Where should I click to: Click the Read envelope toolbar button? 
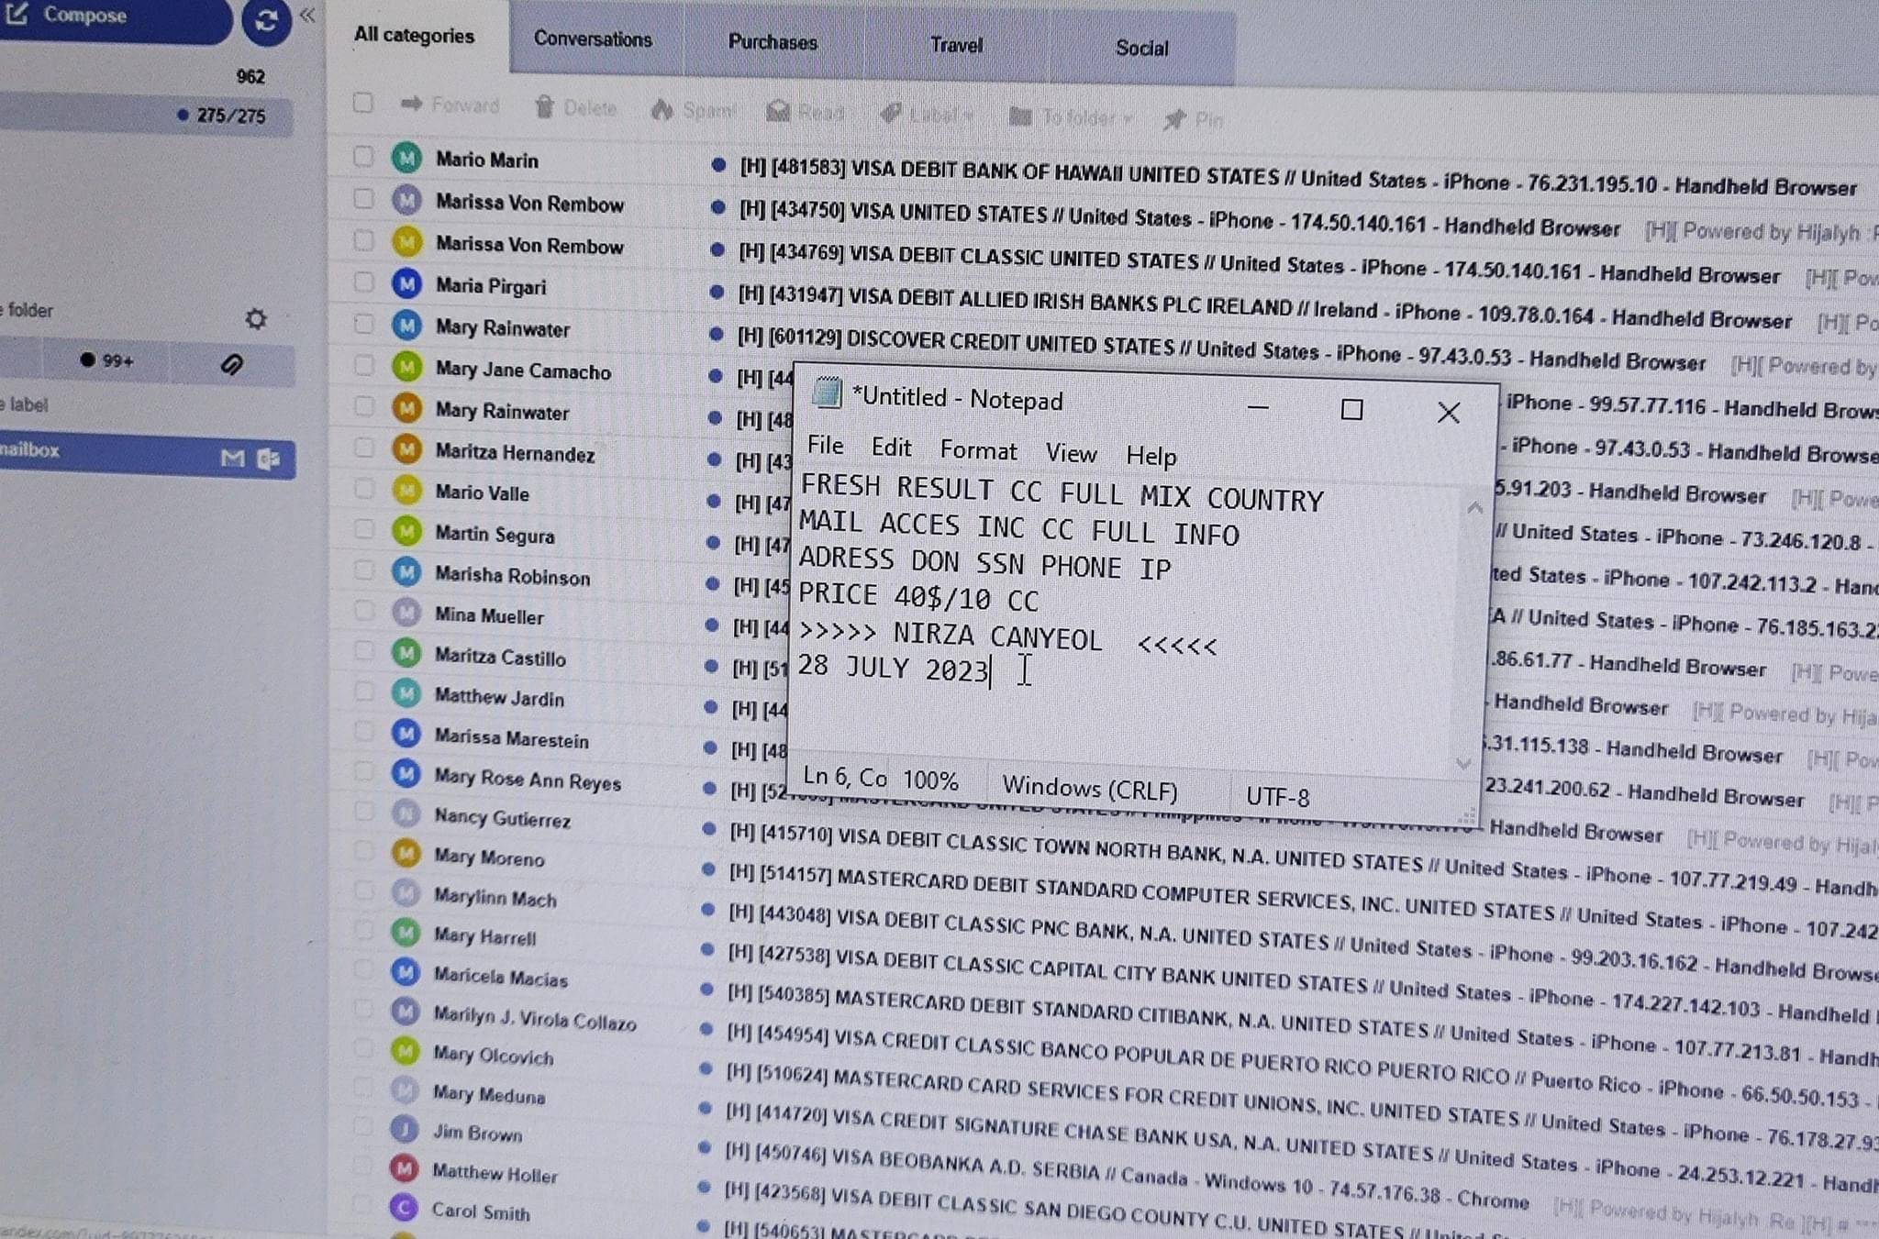click(806, 113)
